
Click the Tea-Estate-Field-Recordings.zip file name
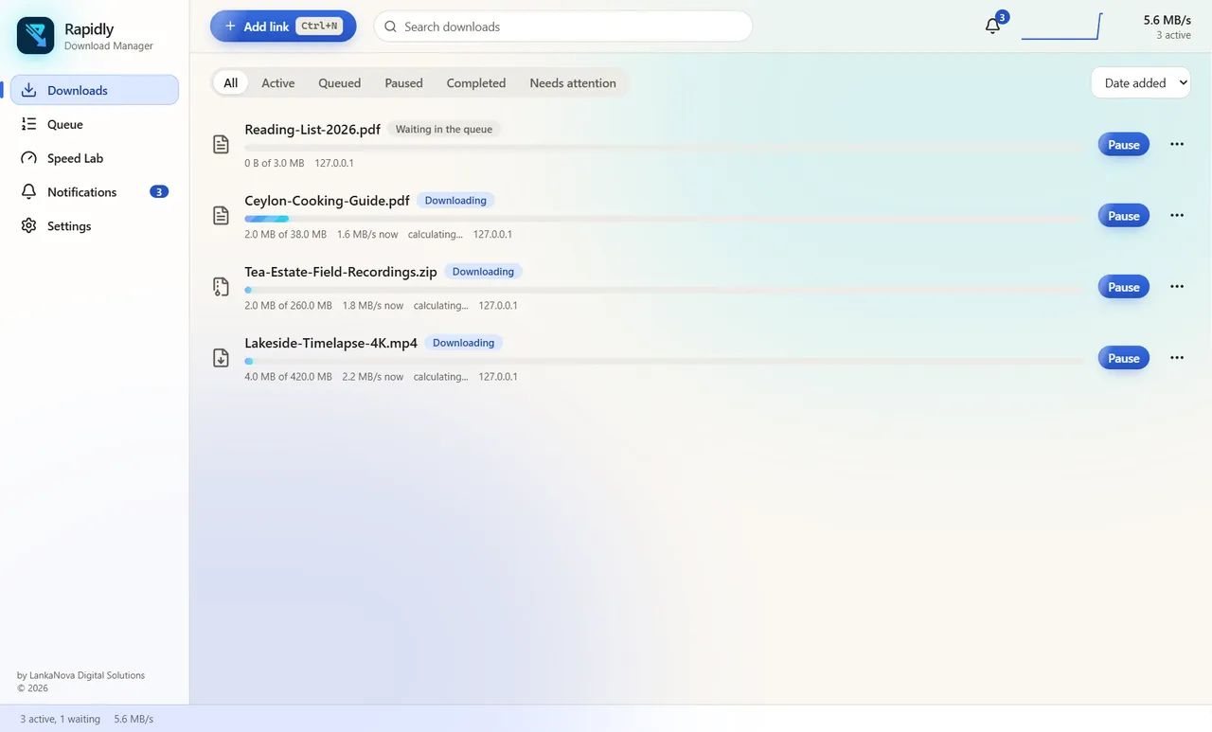click(x=341, y=271)
